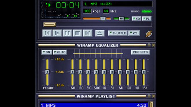Click the 1K band slider handle

click(x=104, y=72)
